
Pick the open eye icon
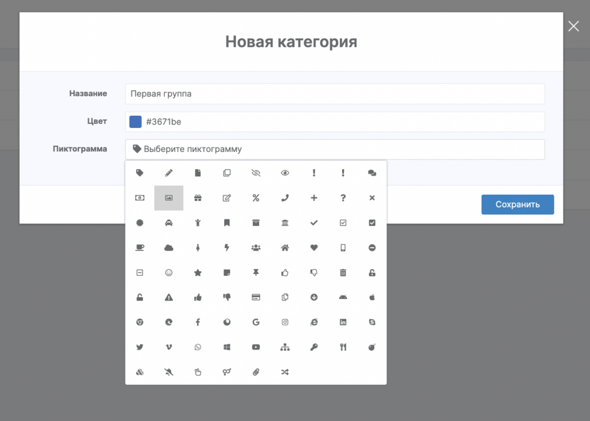(285, 173)
